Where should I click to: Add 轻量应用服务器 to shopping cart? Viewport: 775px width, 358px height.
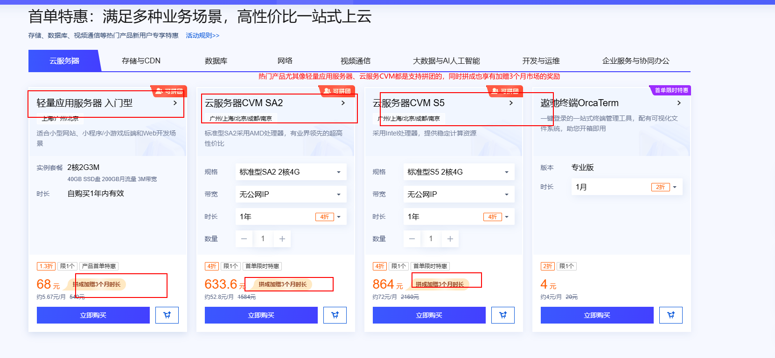point(167,315)
